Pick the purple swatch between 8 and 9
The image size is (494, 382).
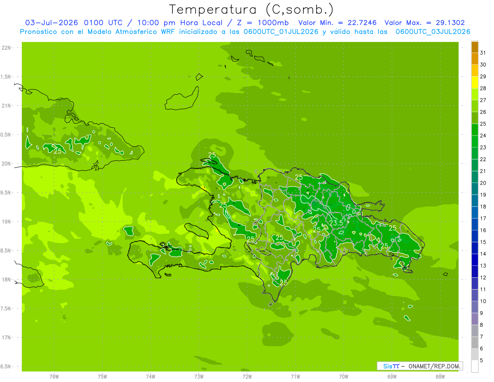[x=475, y=319]
